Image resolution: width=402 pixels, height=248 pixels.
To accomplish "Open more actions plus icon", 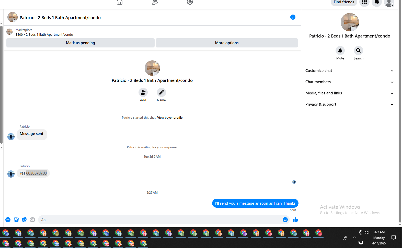I will pyautogui.click(x=8, y=220).
